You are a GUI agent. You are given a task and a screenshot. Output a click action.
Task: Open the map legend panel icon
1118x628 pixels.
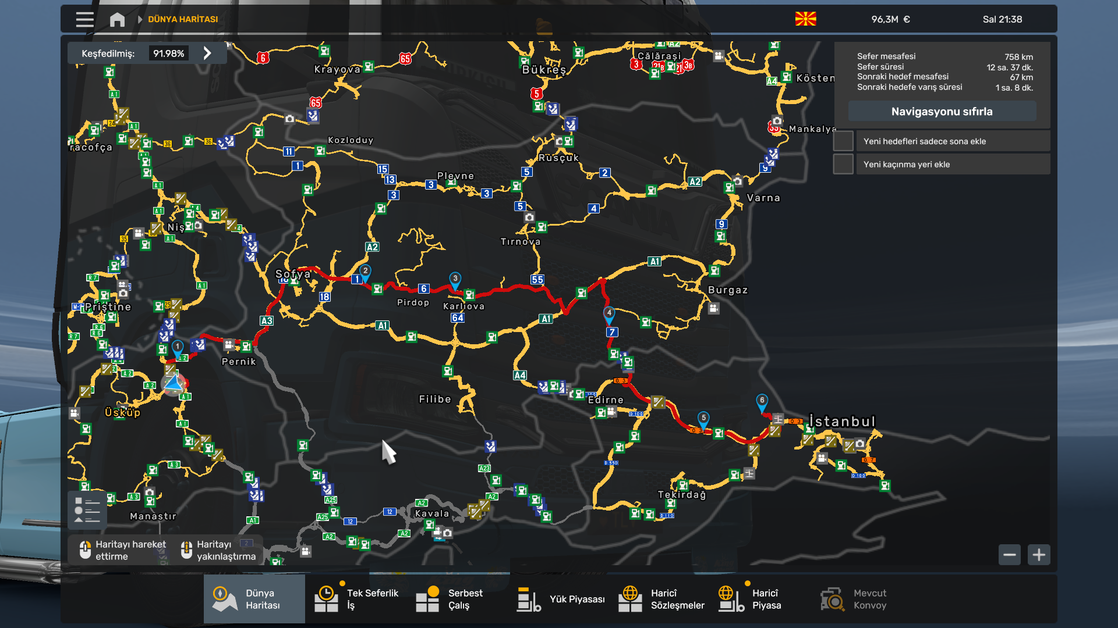[x=87, y=510]
